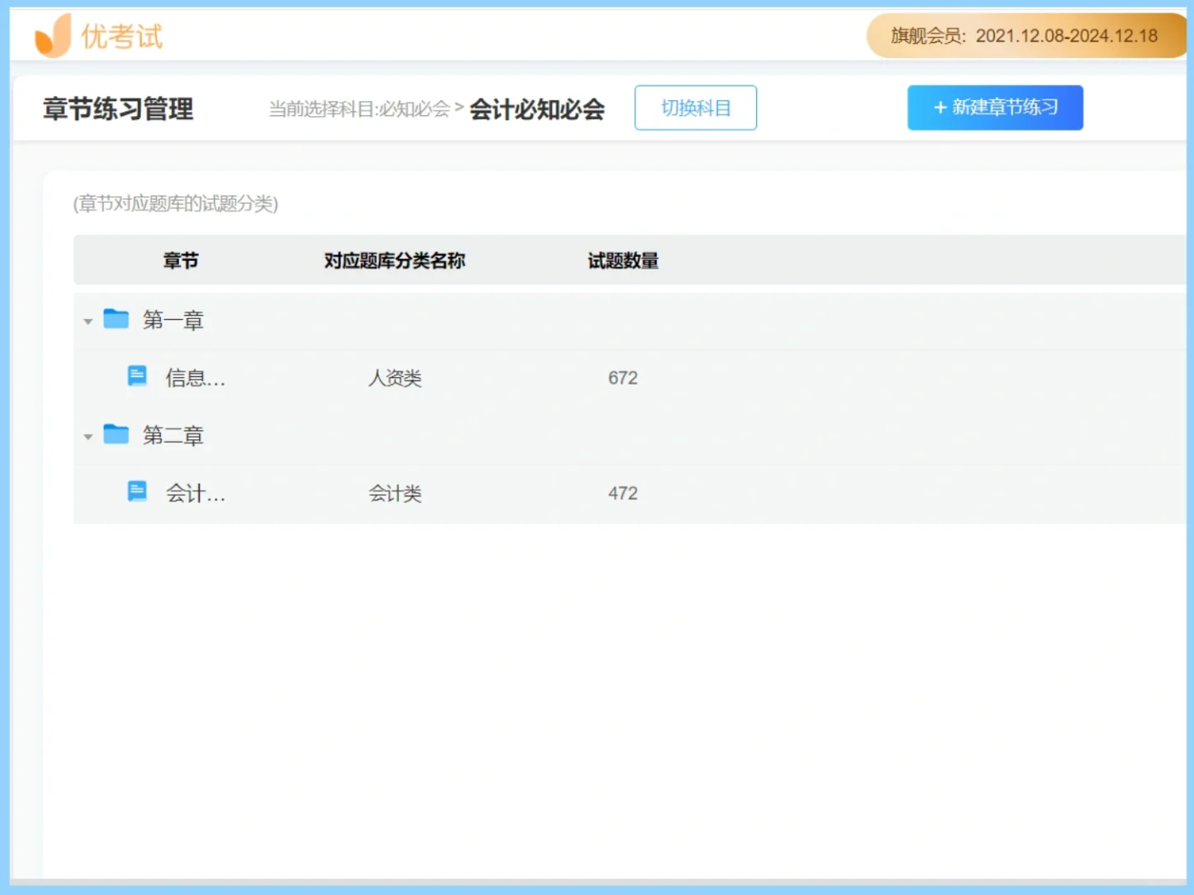This screenshot has width=1194, height=895.
Task: Expand the 章节 column header area
Action: tap(181, 260)
